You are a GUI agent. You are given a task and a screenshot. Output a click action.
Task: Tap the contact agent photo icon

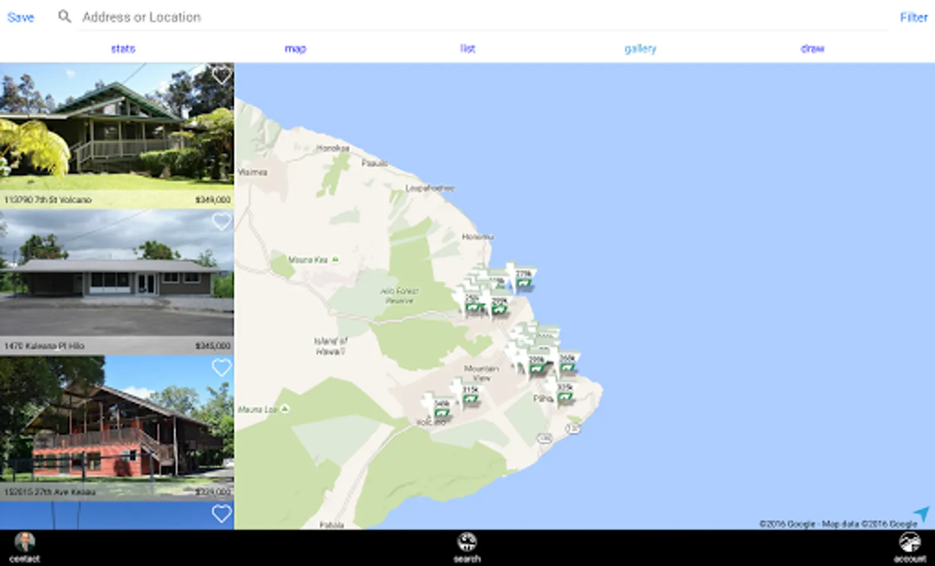(x=25, y=541)
